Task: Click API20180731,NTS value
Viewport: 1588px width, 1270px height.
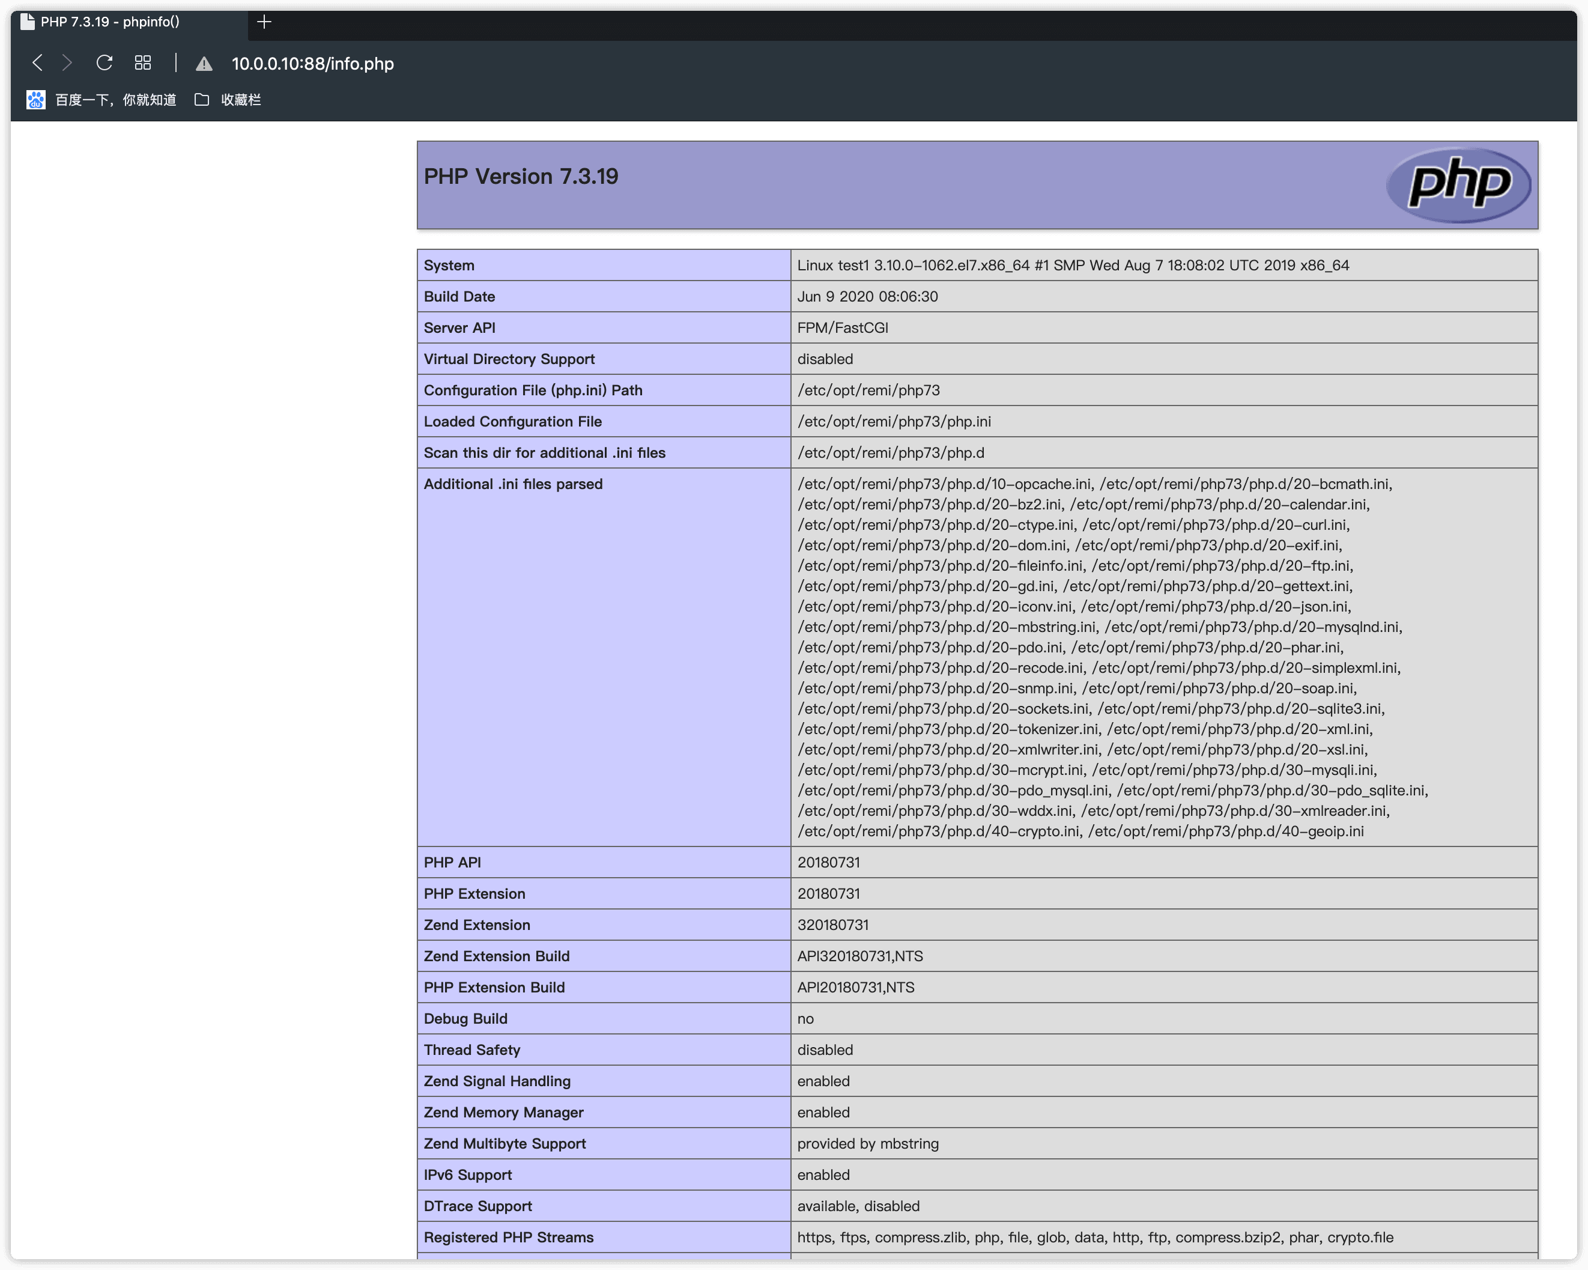Action: 855,988
